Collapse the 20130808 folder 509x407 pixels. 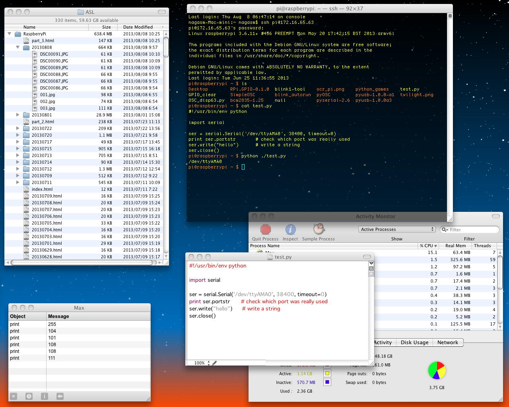coord(18,47)
